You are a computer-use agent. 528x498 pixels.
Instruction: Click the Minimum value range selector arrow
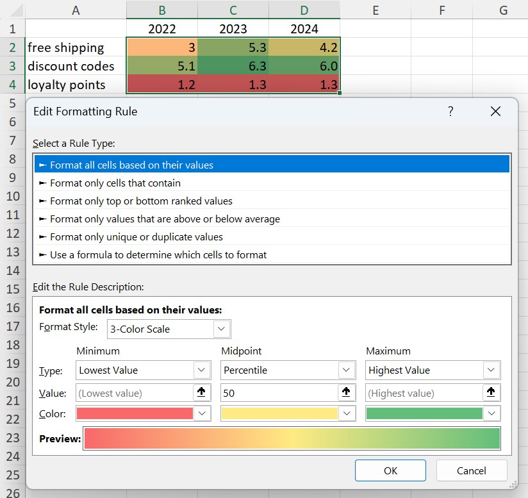[x=201, y=392]
